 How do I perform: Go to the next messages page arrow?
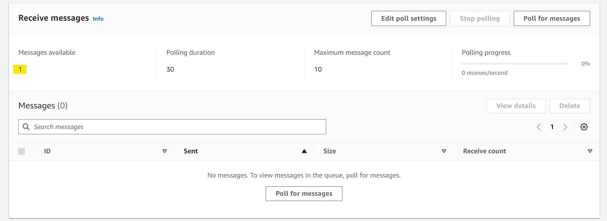pyautogui.click(x=565, y=127)
